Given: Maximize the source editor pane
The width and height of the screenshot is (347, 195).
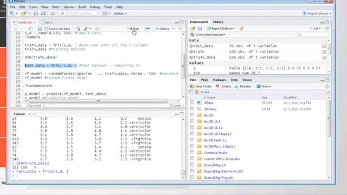Looking at the screenshot, I should [x=182, y=22].
